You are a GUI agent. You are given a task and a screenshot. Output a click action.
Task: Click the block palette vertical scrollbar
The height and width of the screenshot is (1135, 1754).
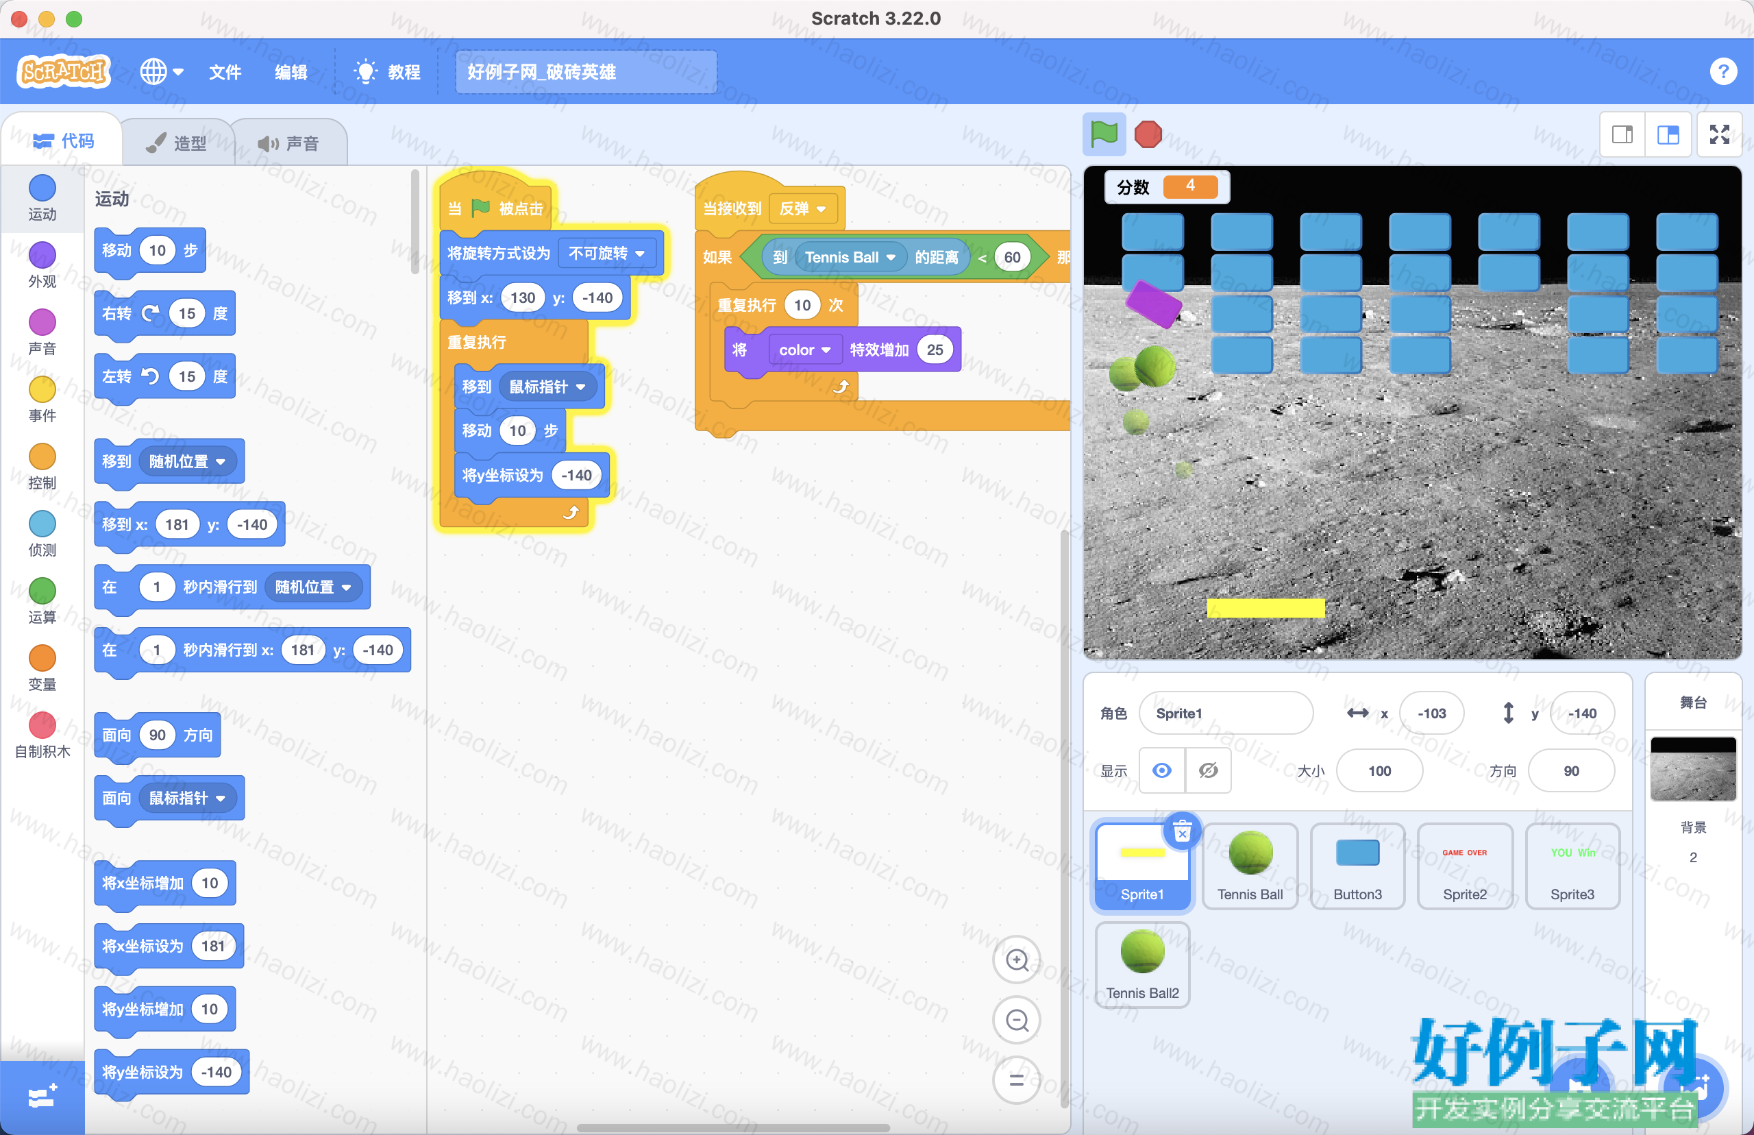[415, 221]
